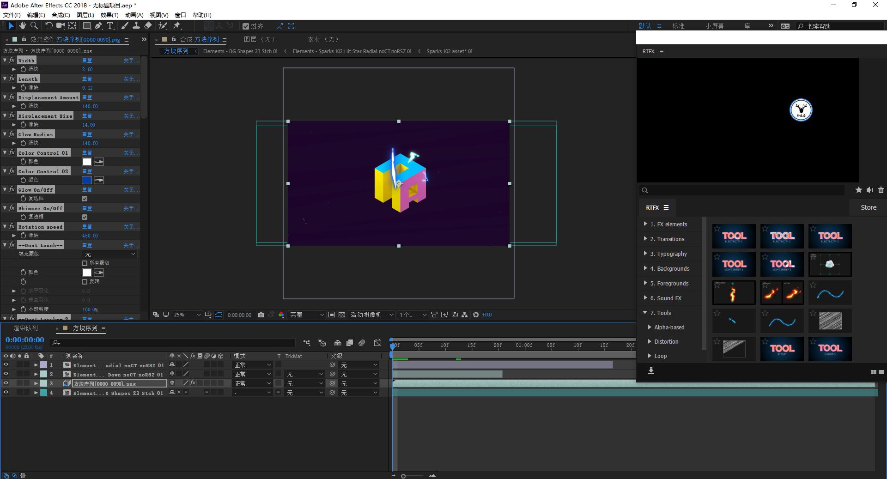Image resolution: width=887 pixels, height=479 pixels.
Task: Switch to the 渲染队列 tab
Action: pyautogui.click(x=26, y=328)
